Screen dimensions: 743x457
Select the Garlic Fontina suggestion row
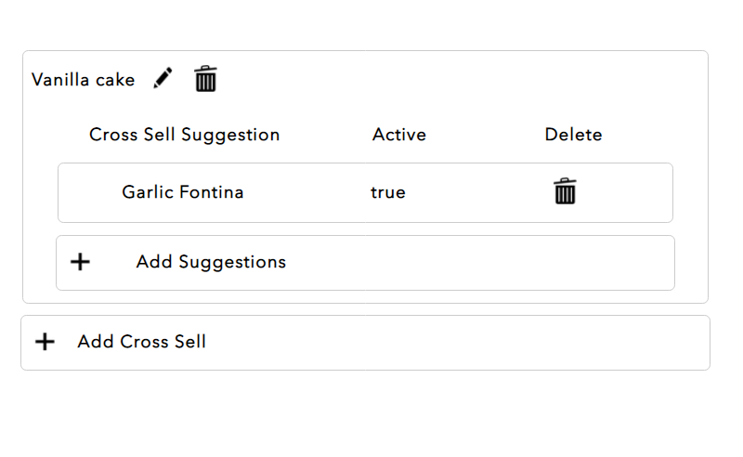coord(365,192)
